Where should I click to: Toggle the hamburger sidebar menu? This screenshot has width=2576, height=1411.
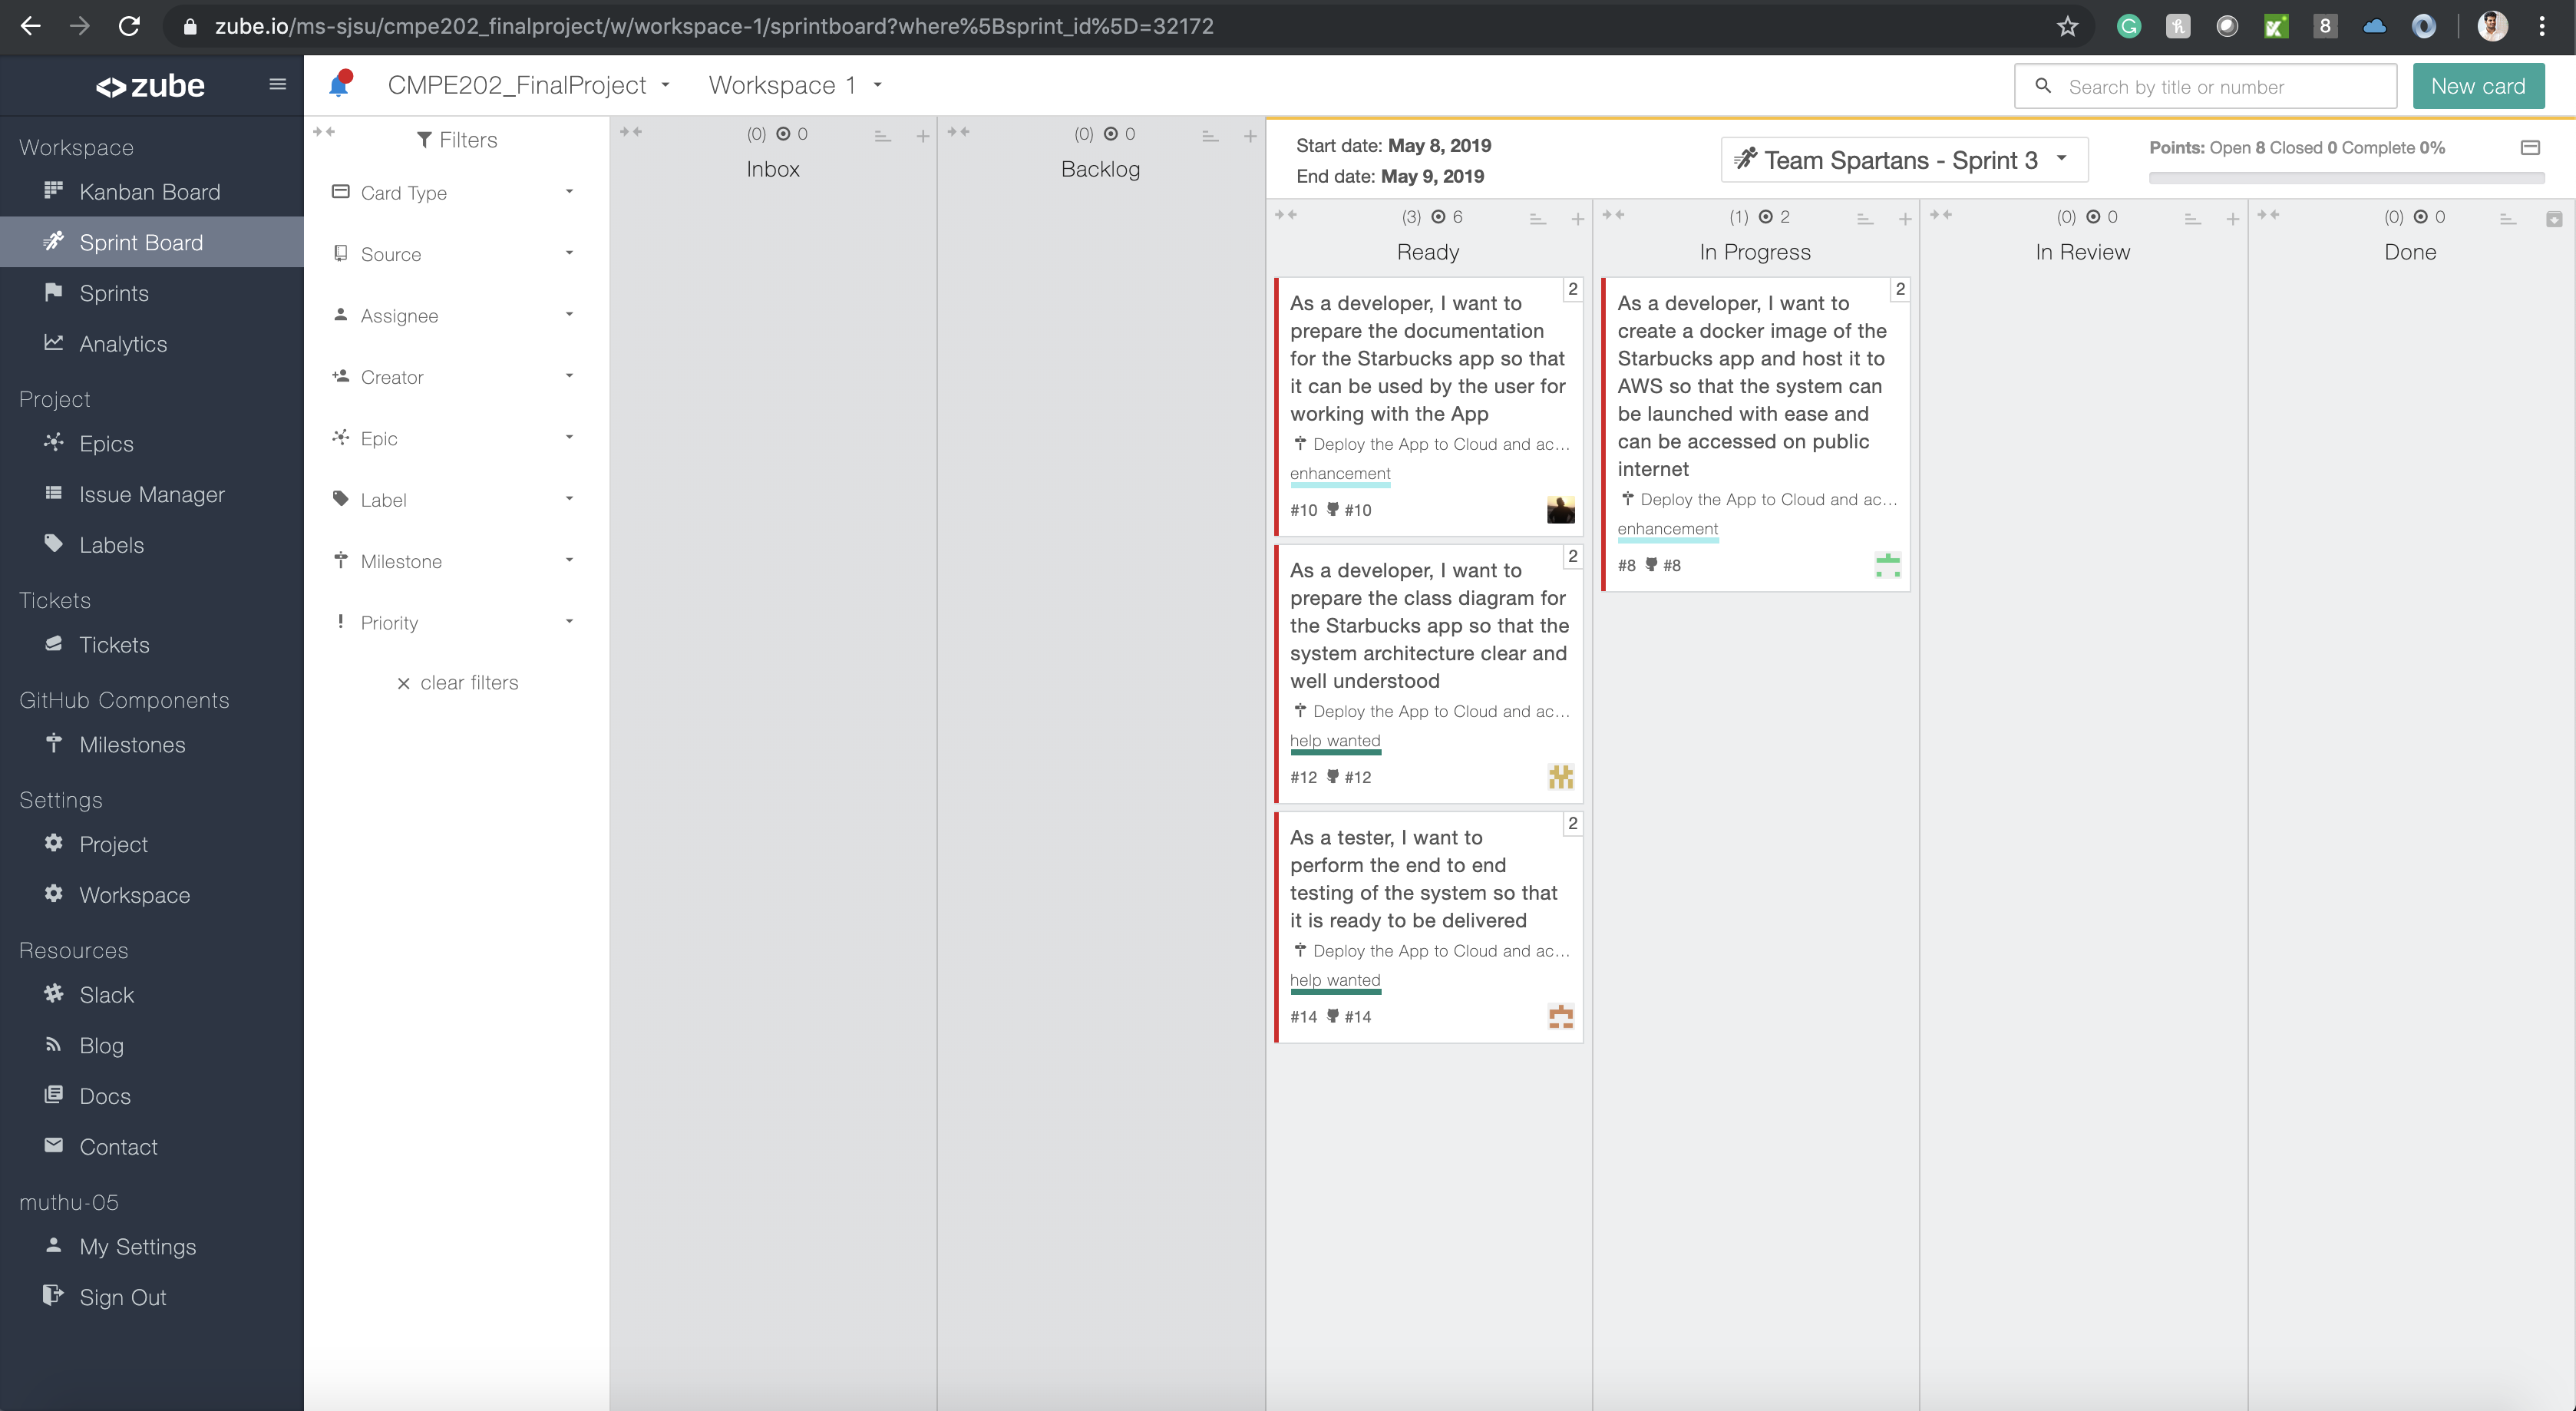277,85
